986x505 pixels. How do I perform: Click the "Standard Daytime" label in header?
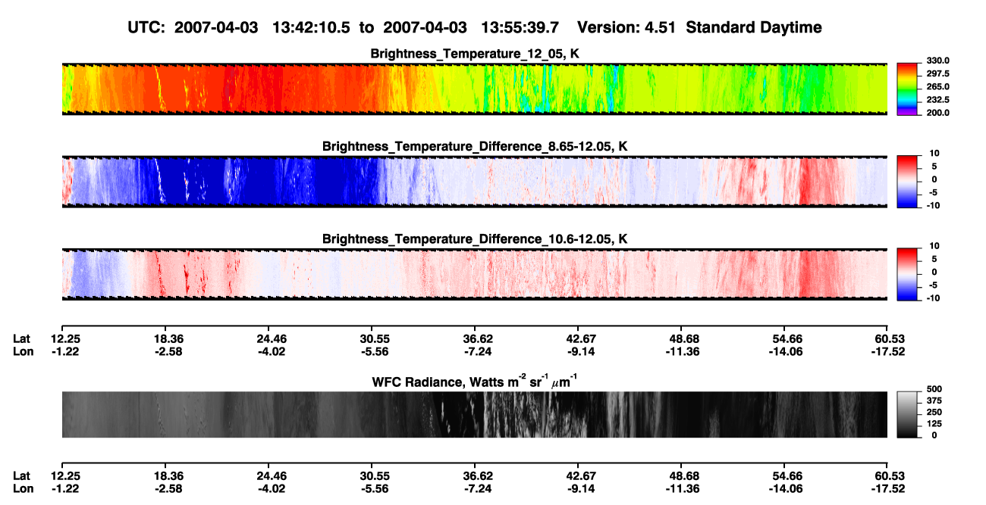[x=752, y=27]
